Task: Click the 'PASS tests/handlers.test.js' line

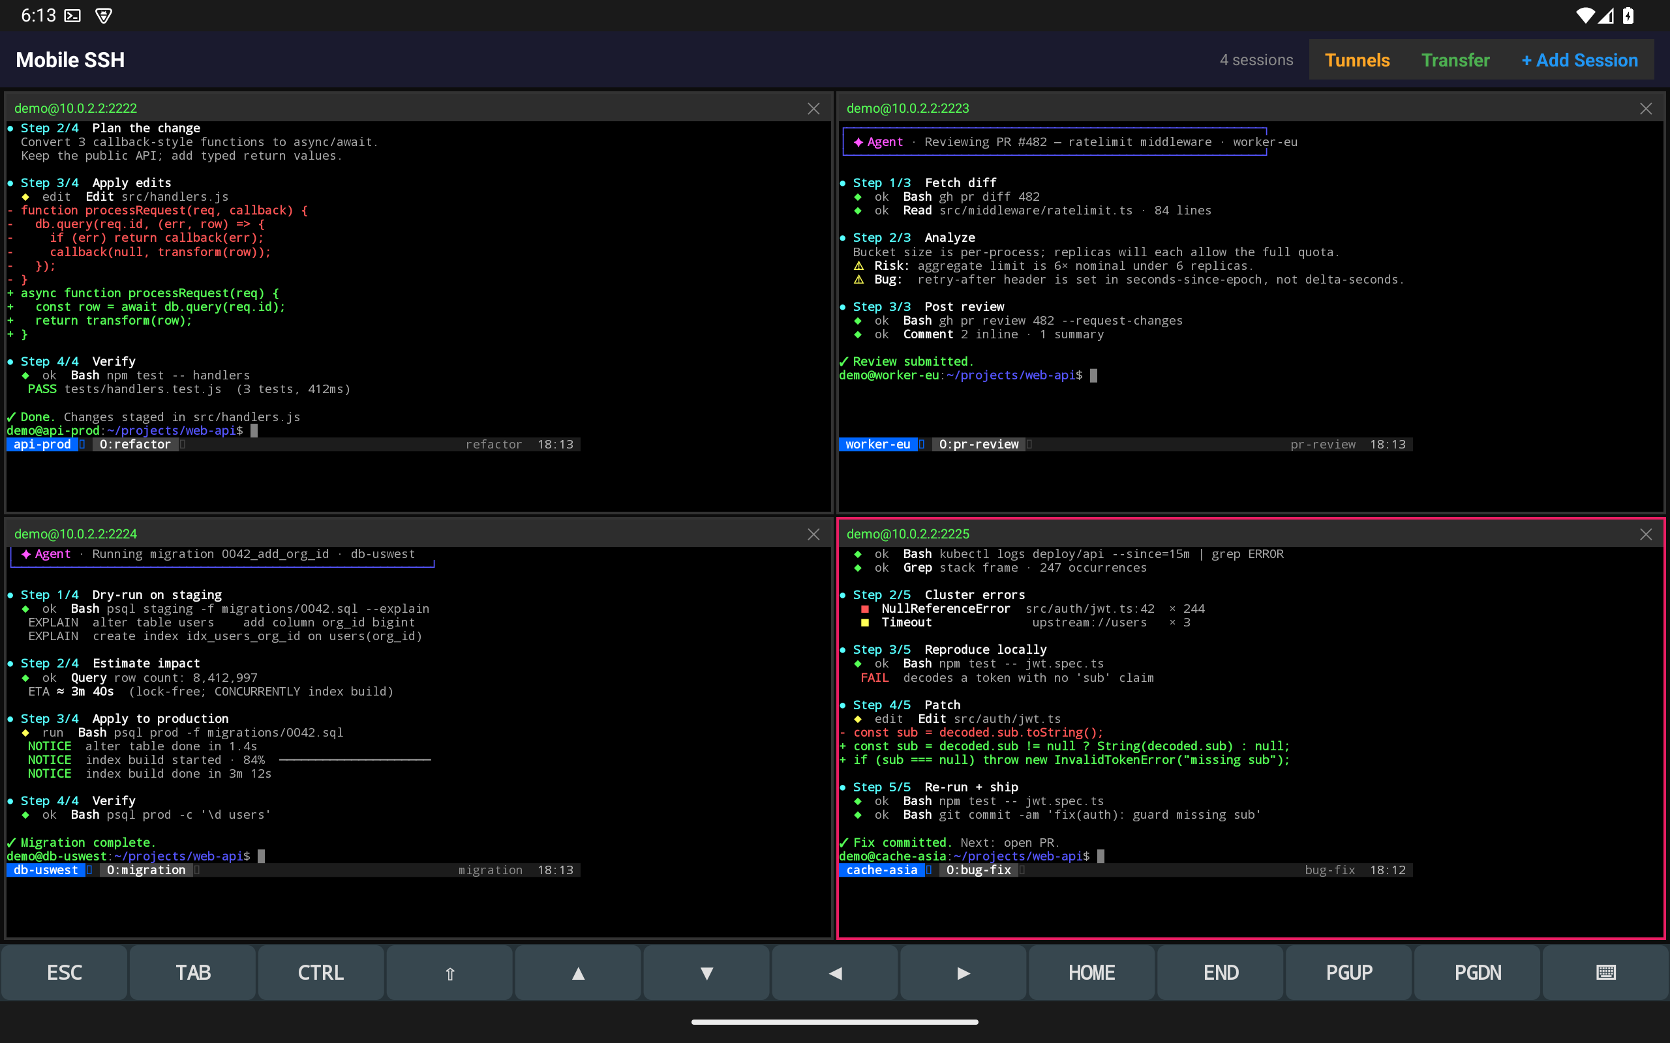Action: 189,389
